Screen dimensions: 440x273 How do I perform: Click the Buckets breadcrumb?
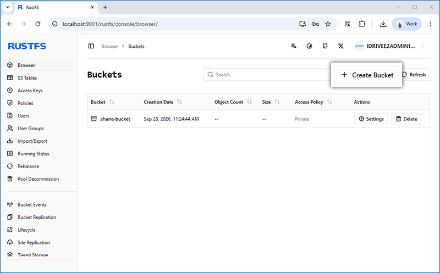point(136,46)
